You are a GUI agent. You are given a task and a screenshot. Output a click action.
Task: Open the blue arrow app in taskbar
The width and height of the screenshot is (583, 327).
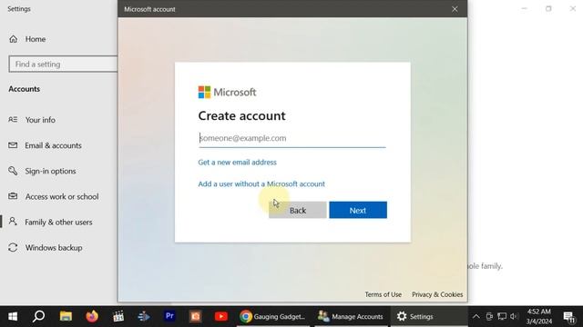coord(144,316)
